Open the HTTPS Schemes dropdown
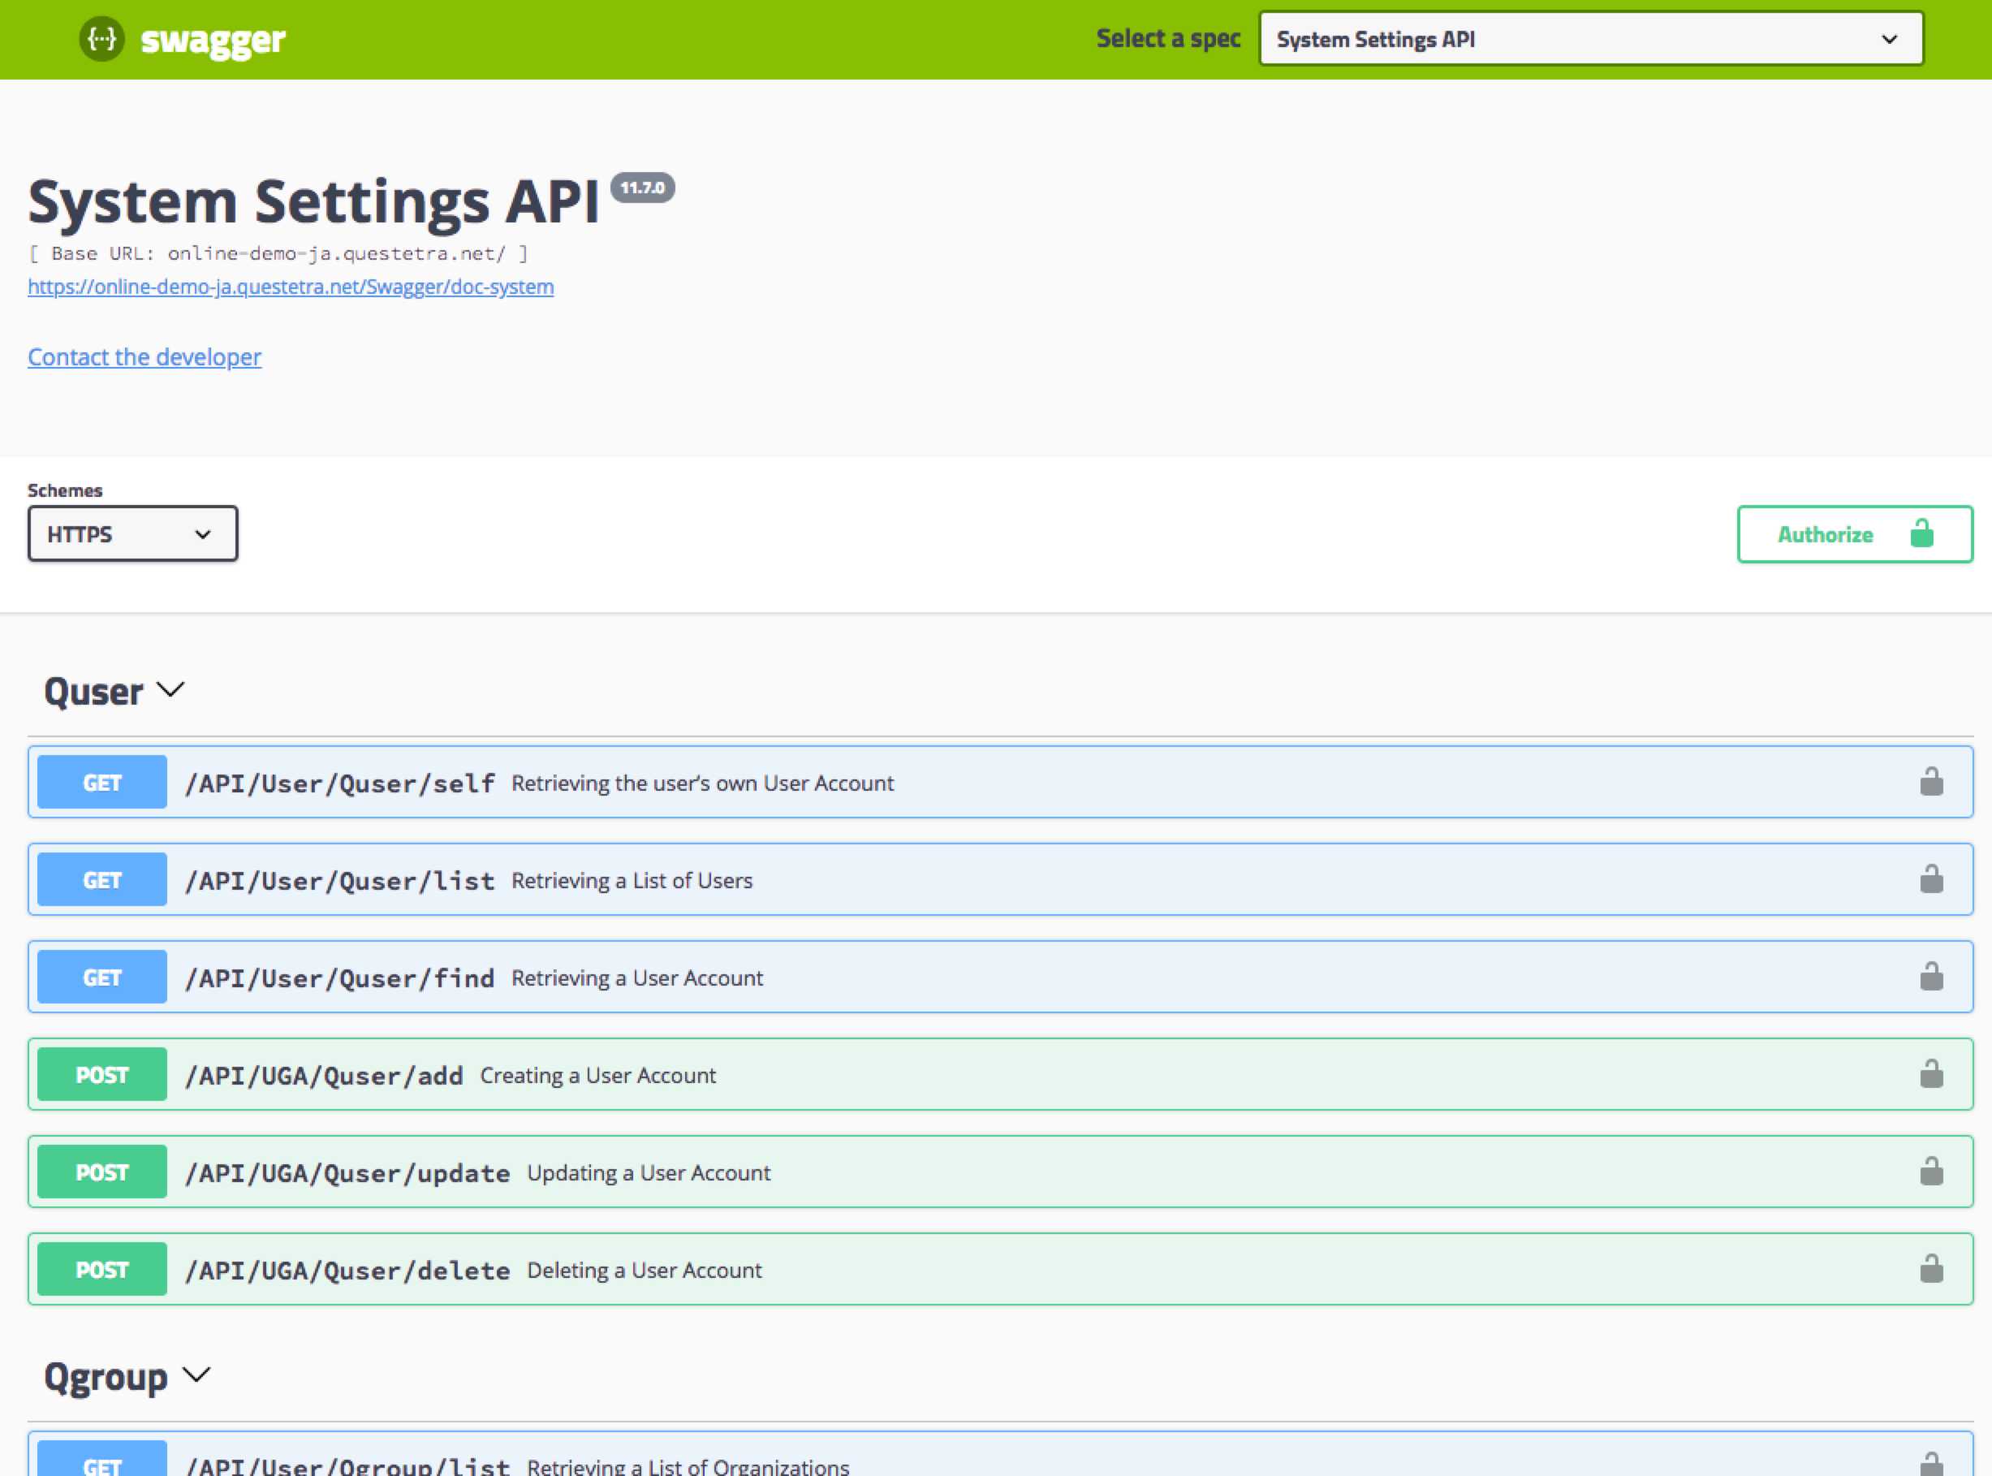1992x1476 pixels. point(132,534)
